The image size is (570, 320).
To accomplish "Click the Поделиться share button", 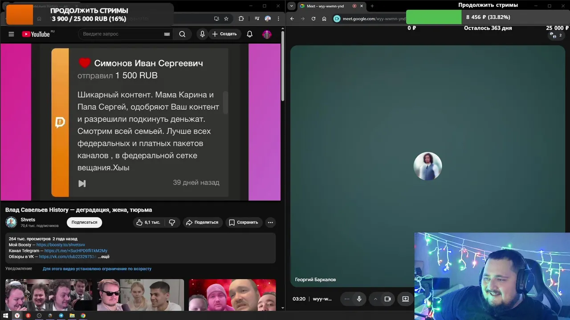I will pyautogui.click(x=202, y=222).
